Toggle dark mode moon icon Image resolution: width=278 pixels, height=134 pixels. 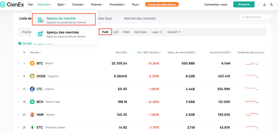point(272,4)
